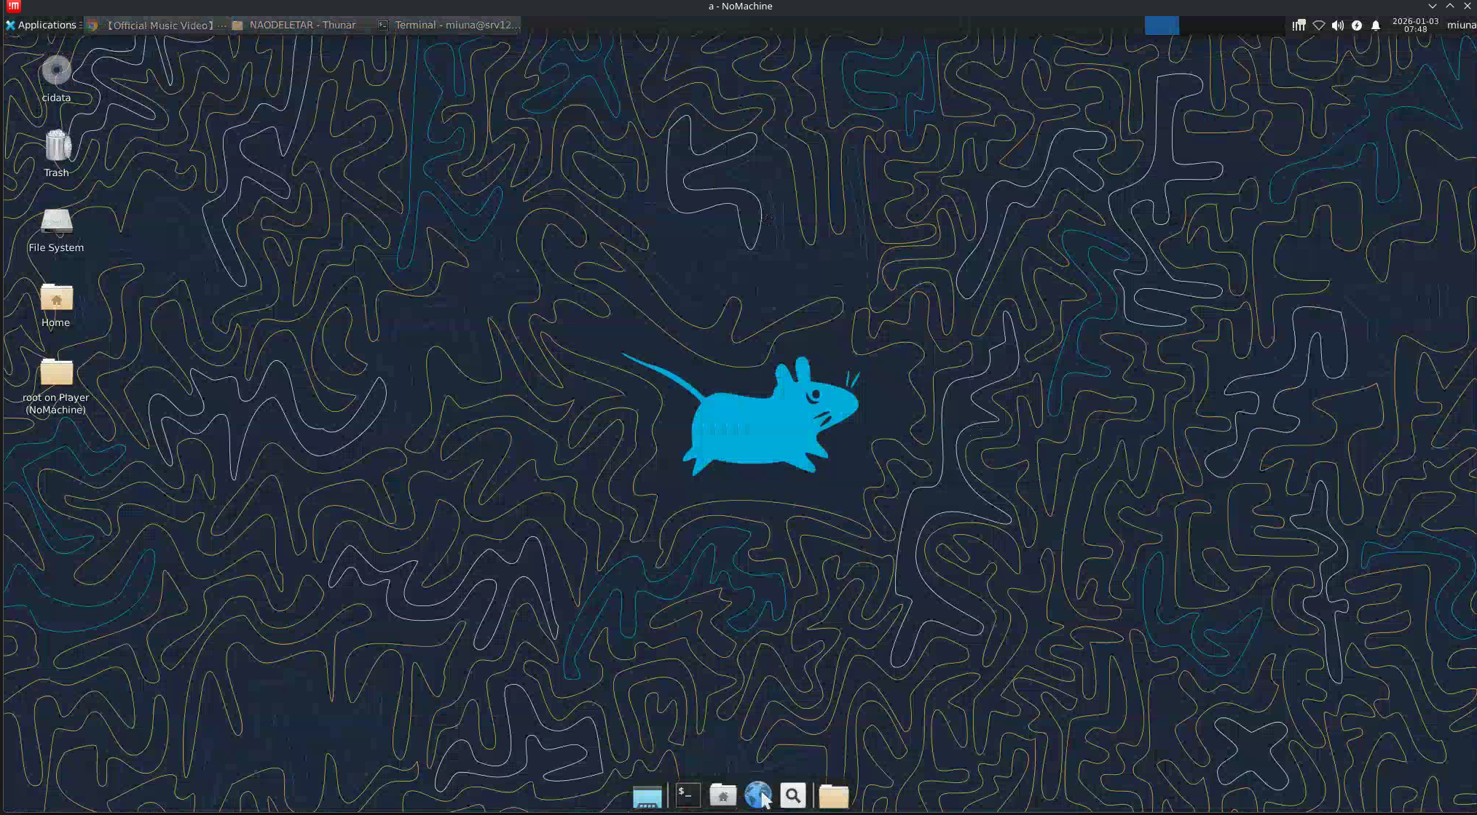Open Application Finder magnifier in dock
The height and width of the screenshot is (815, 1477).
coord(793,795)
